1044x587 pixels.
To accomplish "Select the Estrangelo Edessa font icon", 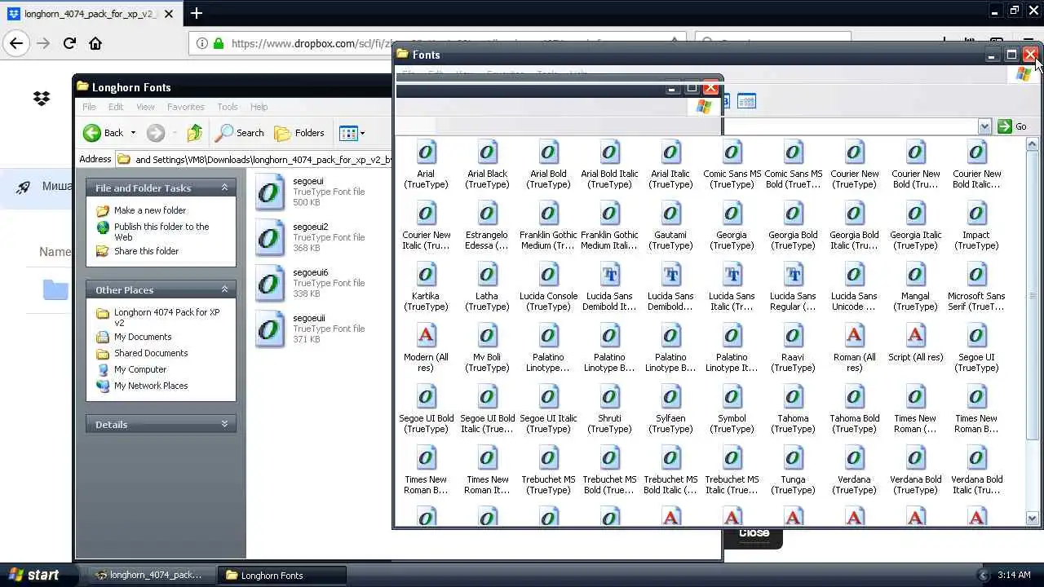I will coord(487,214).
